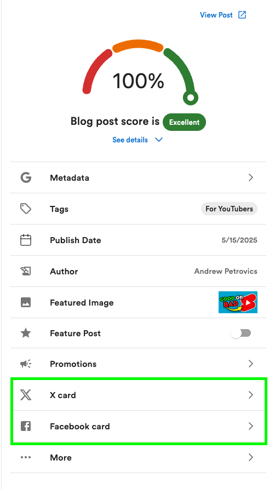Click the For YouTubers tag chip
Image resolution: width=275 pixels, height=489 pixels.
coord(229,209)
